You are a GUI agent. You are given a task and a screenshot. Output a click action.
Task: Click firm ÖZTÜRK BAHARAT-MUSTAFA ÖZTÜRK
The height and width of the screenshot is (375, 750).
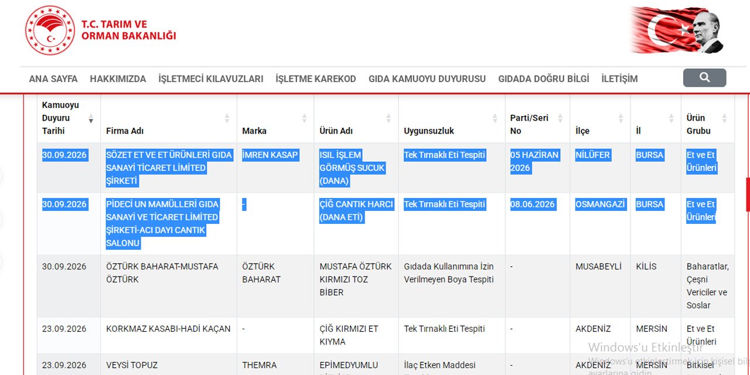tap(162, 273)
